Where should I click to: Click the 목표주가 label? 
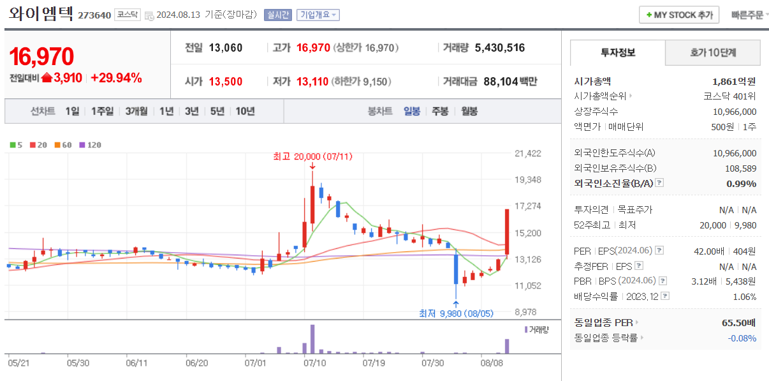[x=635, y=209]
